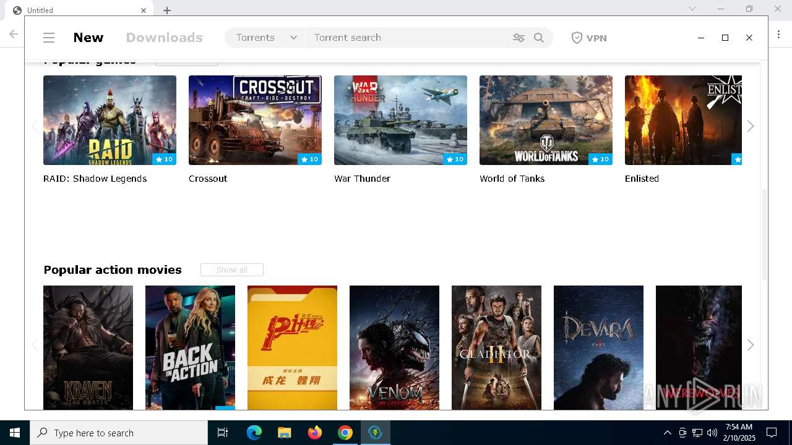This screenshot has width=792, height=445.
Task: Open Windows notification center
Action: click(x=772, y=433)
